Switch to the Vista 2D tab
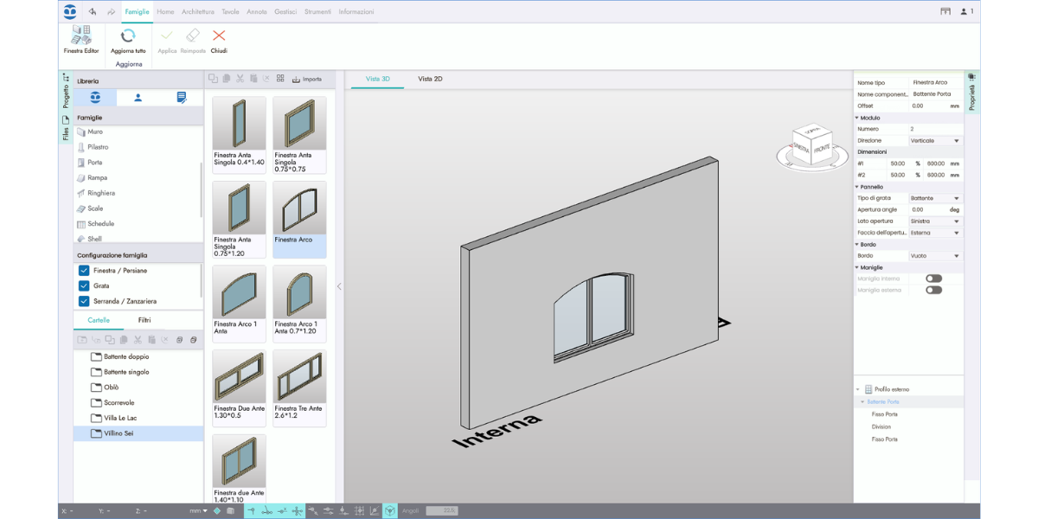The image size is (1038, 519). (x=430, y=79)
